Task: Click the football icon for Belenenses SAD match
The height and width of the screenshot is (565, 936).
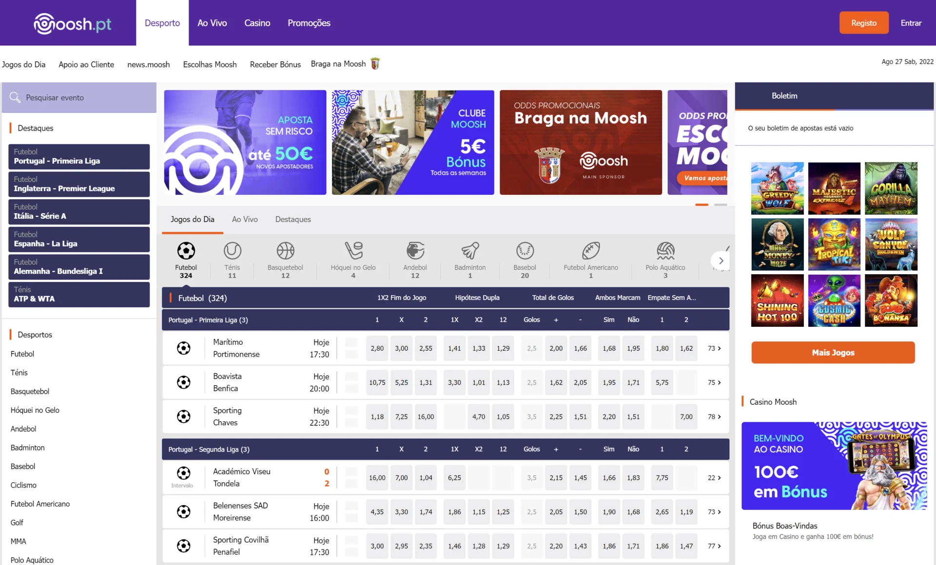Action: pos(183,511)
